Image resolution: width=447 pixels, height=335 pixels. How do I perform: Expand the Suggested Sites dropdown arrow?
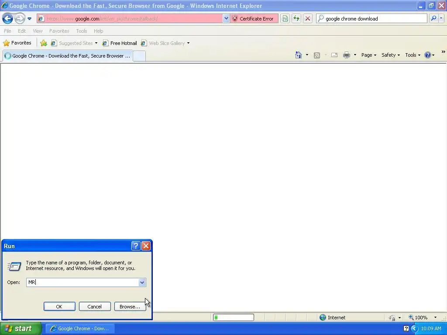[x=96, y=43]
